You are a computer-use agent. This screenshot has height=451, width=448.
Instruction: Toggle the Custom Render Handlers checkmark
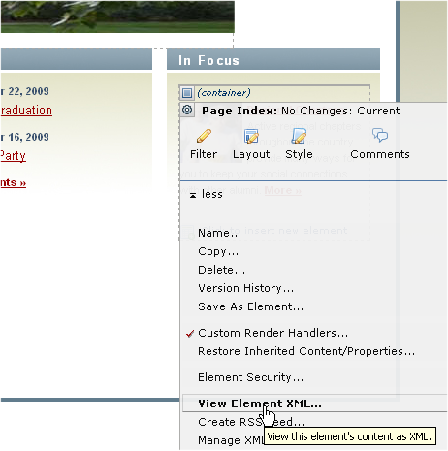pyautogui.click(x=190, y=334)
